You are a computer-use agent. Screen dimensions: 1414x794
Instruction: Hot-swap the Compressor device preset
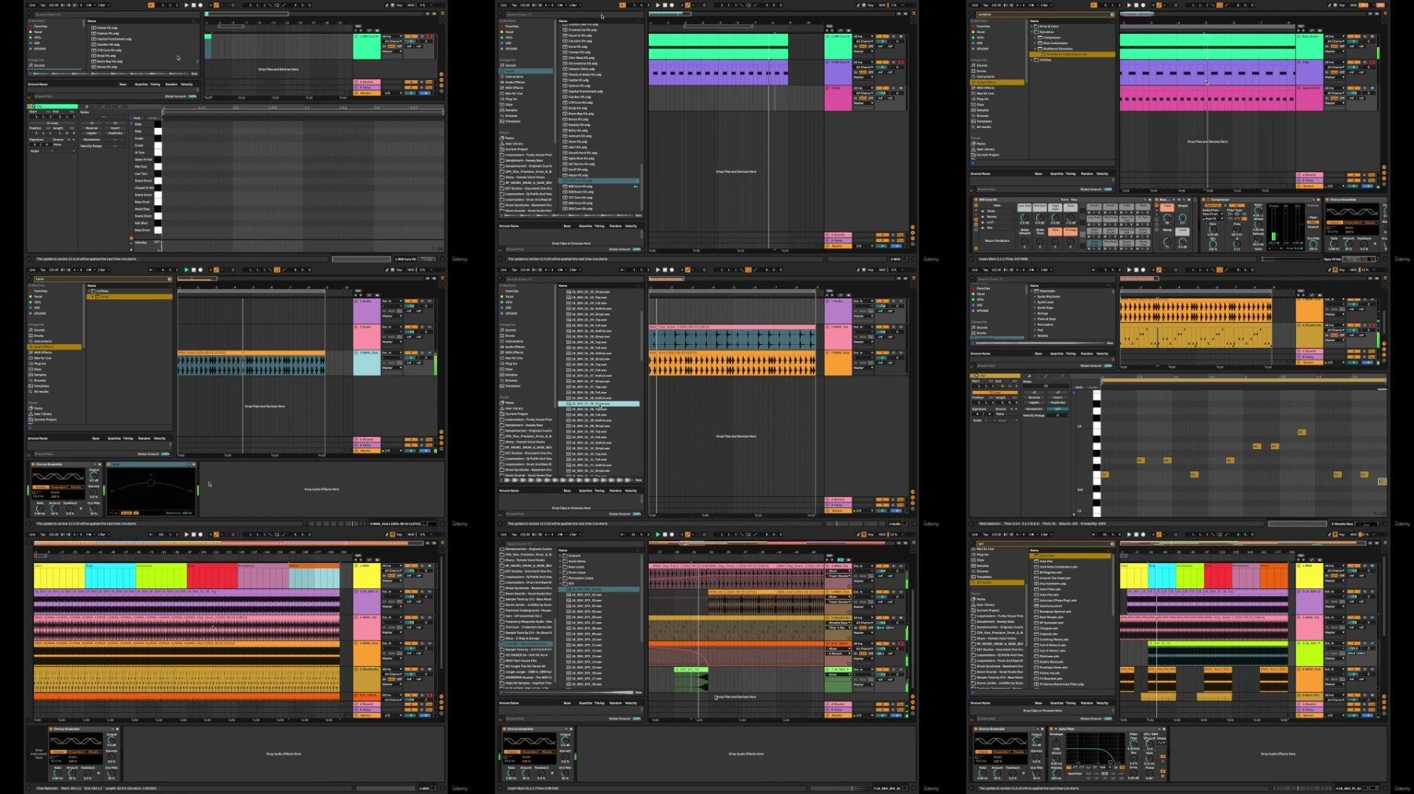coord(1313,199)
